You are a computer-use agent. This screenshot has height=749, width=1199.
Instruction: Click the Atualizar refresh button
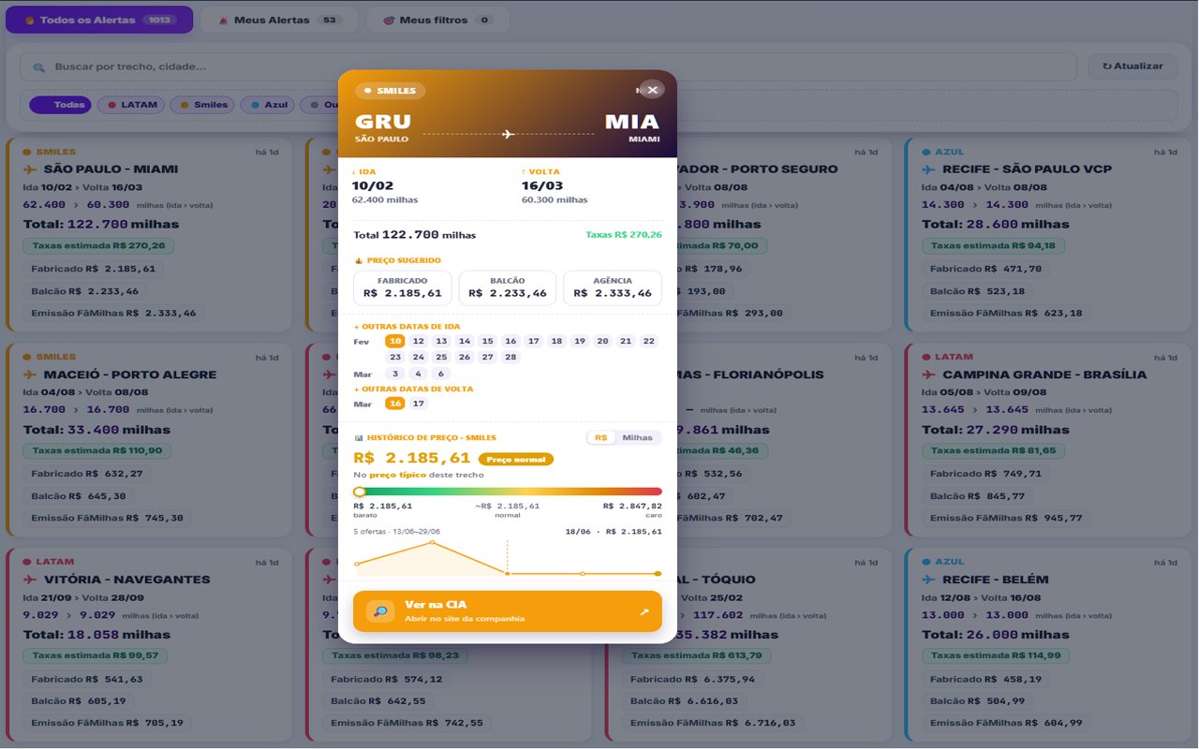(1132, 66)
